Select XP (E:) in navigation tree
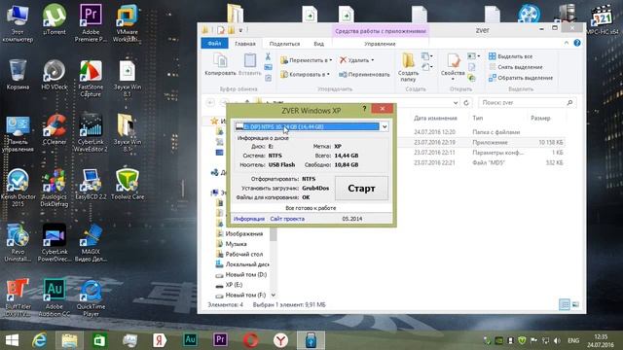This screenshot has height=350, width=623. pos(229,285)
